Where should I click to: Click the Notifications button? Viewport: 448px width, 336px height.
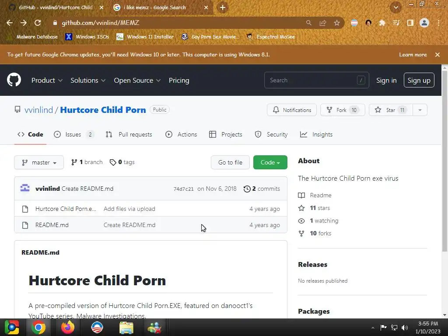click(x=292, y=110)
